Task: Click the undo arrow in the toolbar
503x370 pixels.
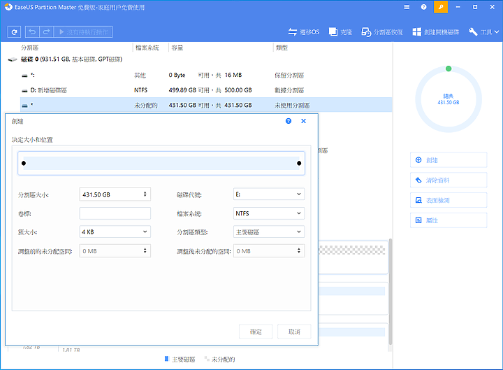Action: click(x=32, y=31)
